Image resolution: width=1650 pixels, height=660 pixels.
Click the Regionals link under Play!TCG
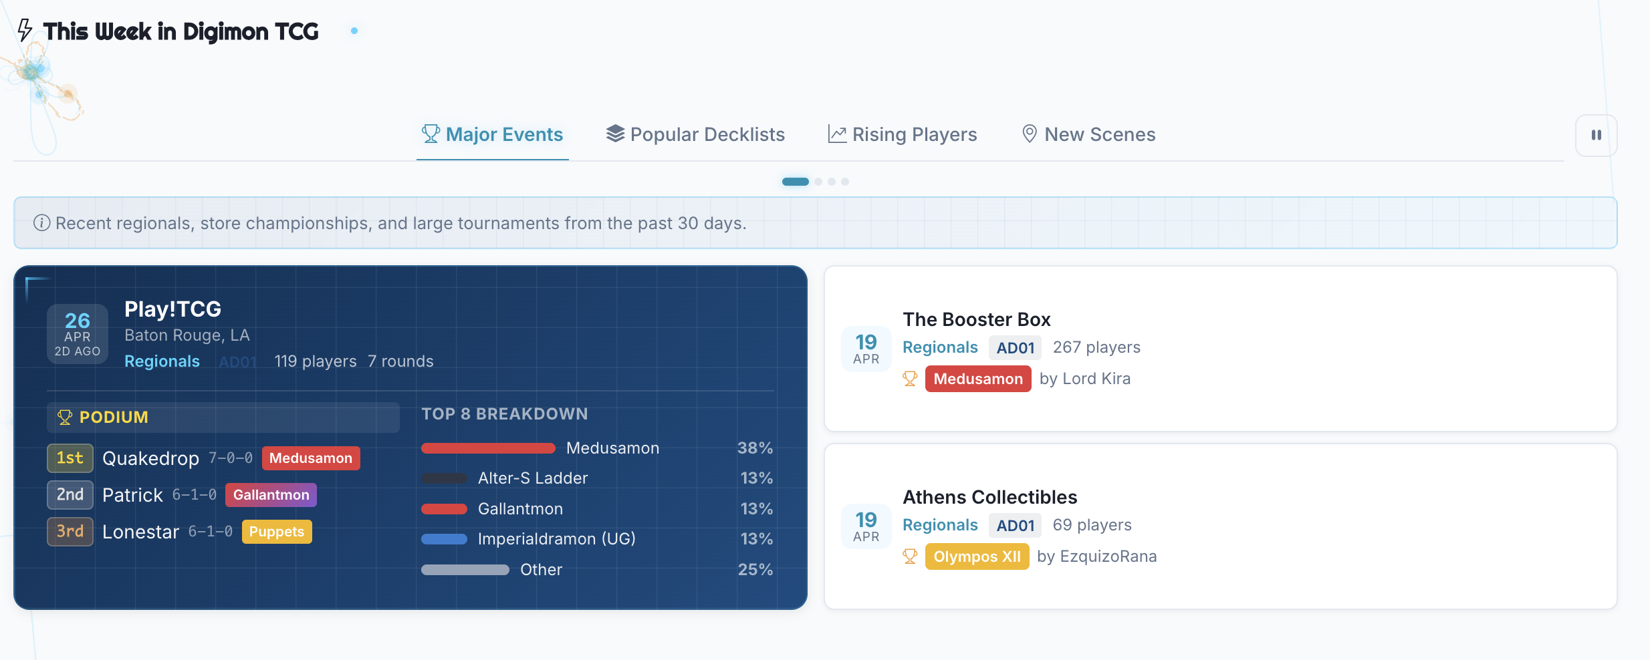162,361
